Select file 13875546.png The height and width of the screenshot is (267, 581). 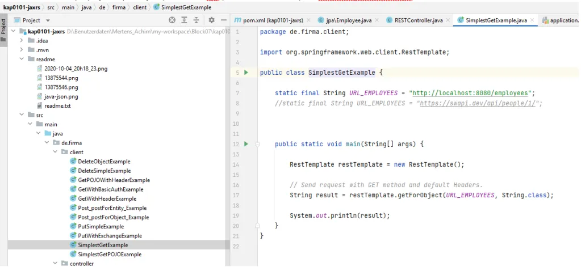point(61,87)
